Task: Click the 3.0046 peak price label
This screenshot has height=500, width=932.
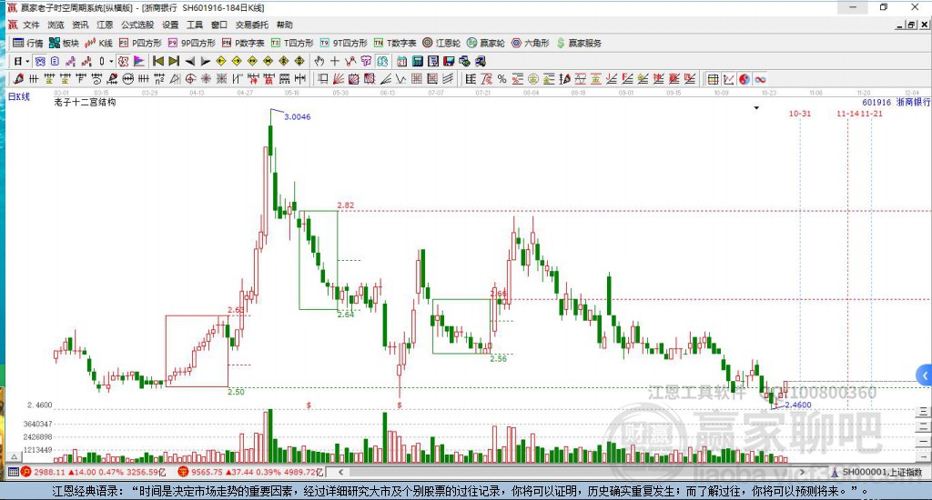Action: tap(298, 117)
